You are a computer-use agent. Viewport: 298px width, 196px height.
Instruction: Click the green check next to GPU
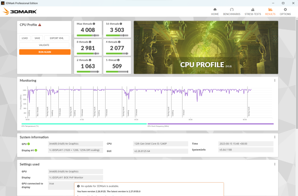(x=29, y=144)
